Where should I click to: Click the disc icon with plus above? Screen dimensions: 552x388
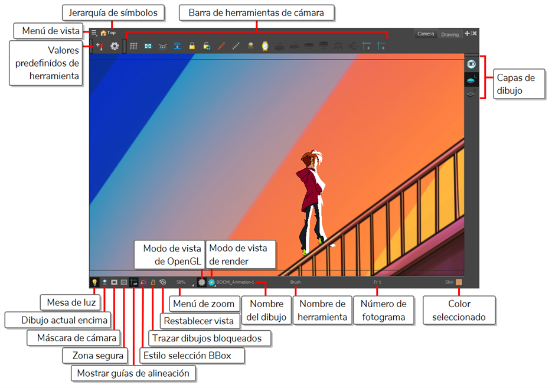(280, 46)
